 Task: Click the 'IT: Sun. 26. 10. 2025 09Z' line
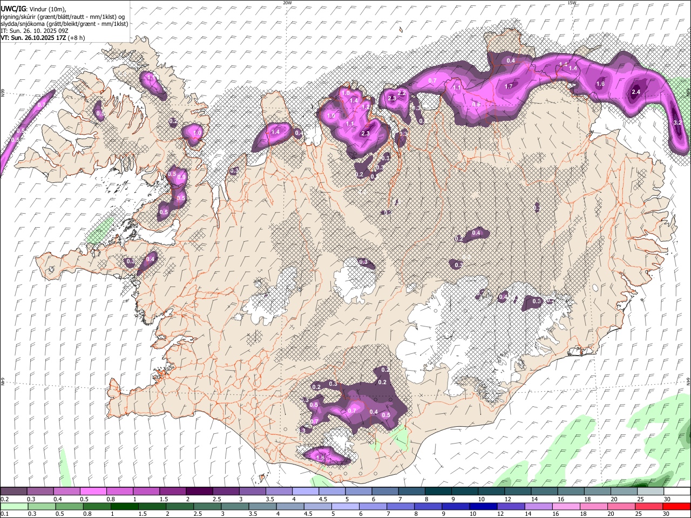[35, 31]
